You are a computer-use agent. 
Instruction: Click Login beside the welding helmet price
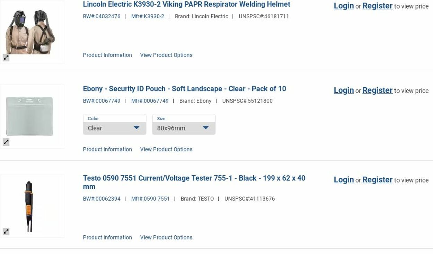click(344, 6)
